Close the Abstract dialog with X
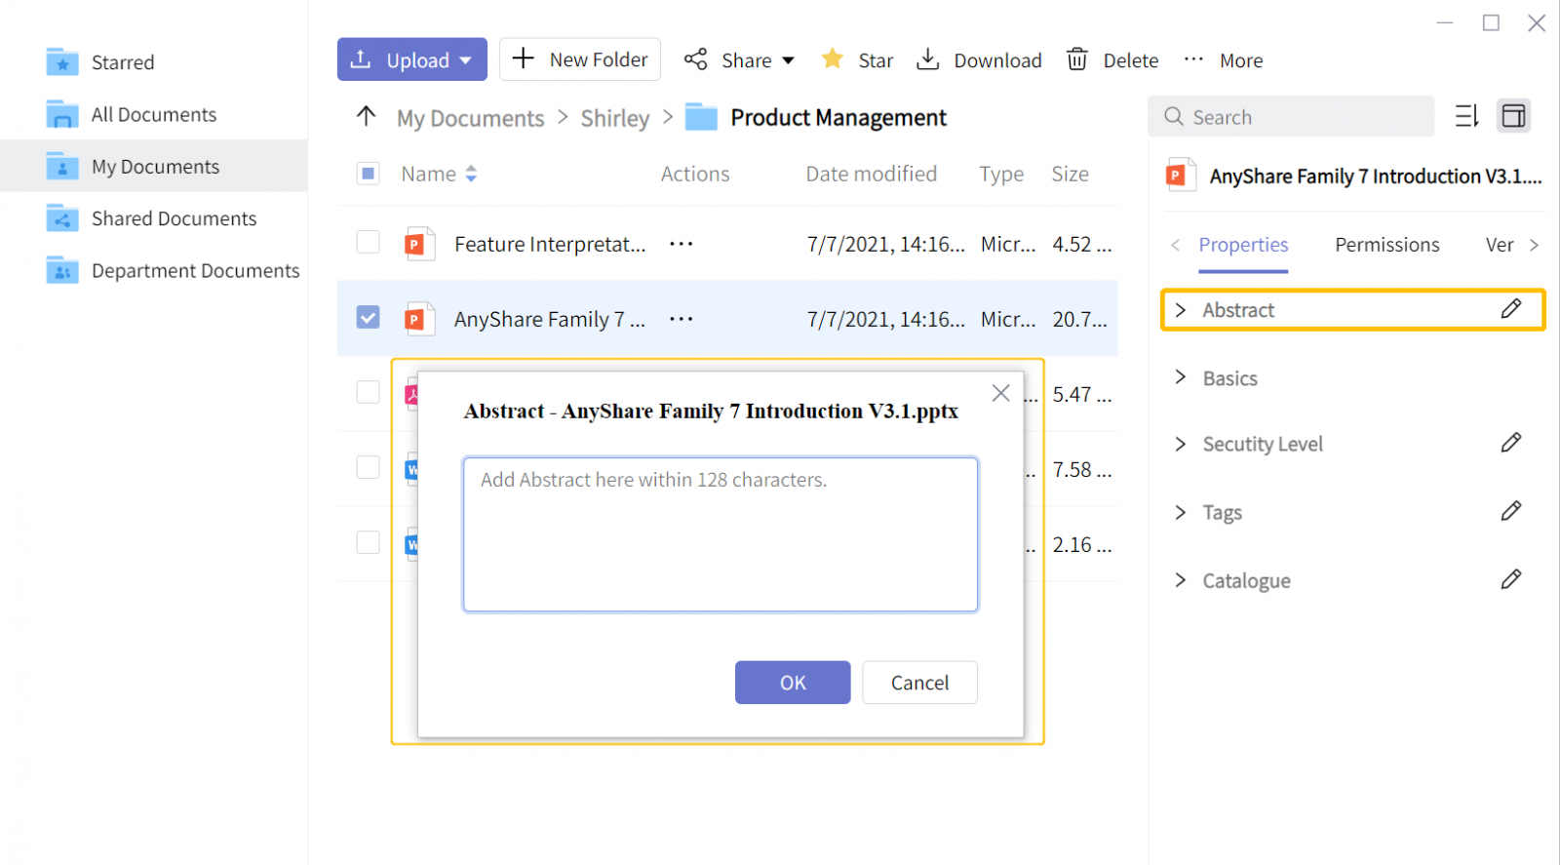 click(1000, 393)
